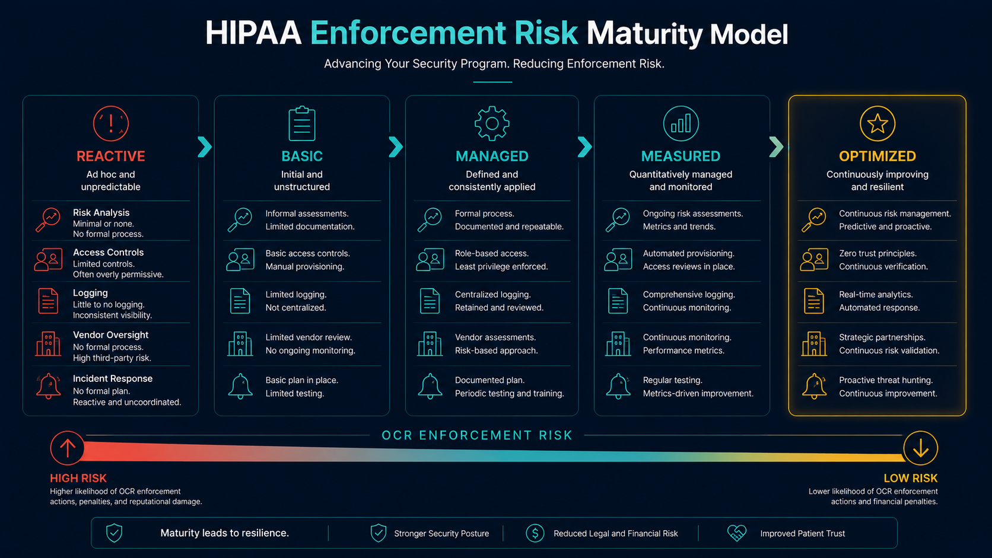The image size is (992, 558).
Task: Click the magnifier icon beside Formal process
Action: click(430, 220)
